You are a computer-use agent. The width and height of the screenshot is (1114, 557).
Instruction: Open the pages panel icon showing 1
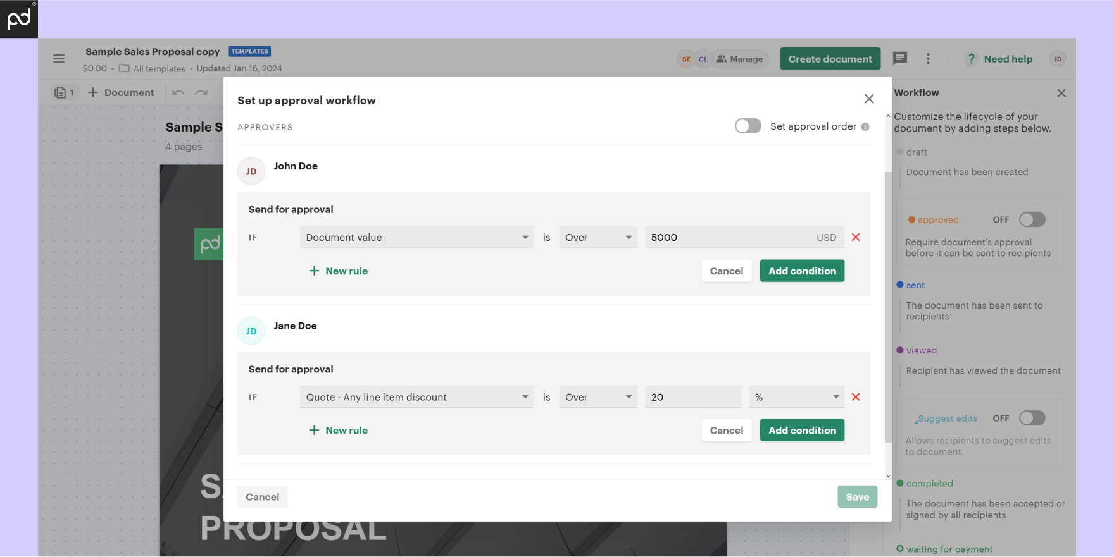(65, 92)
